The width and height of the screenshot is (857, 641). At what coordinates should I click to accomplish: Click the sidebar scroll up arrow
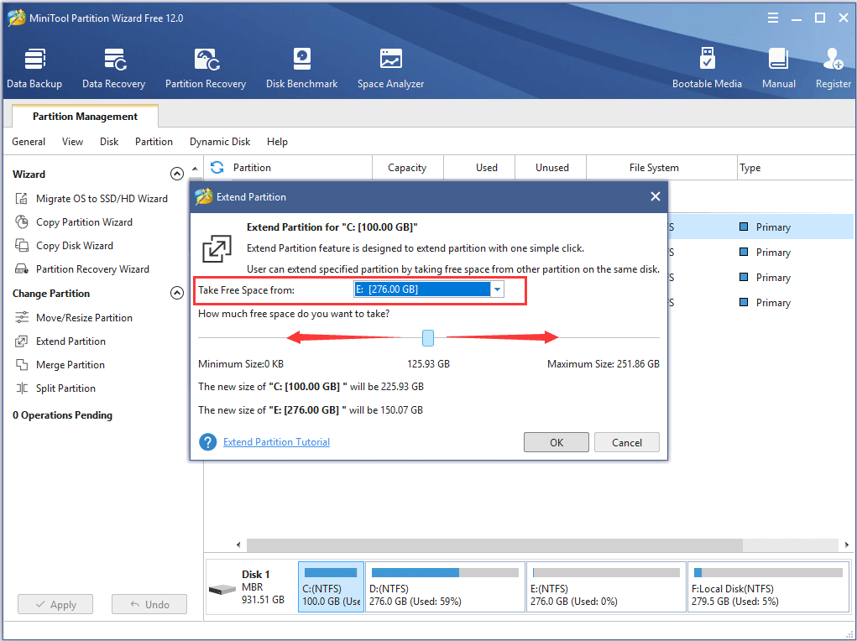coord(195,169)
